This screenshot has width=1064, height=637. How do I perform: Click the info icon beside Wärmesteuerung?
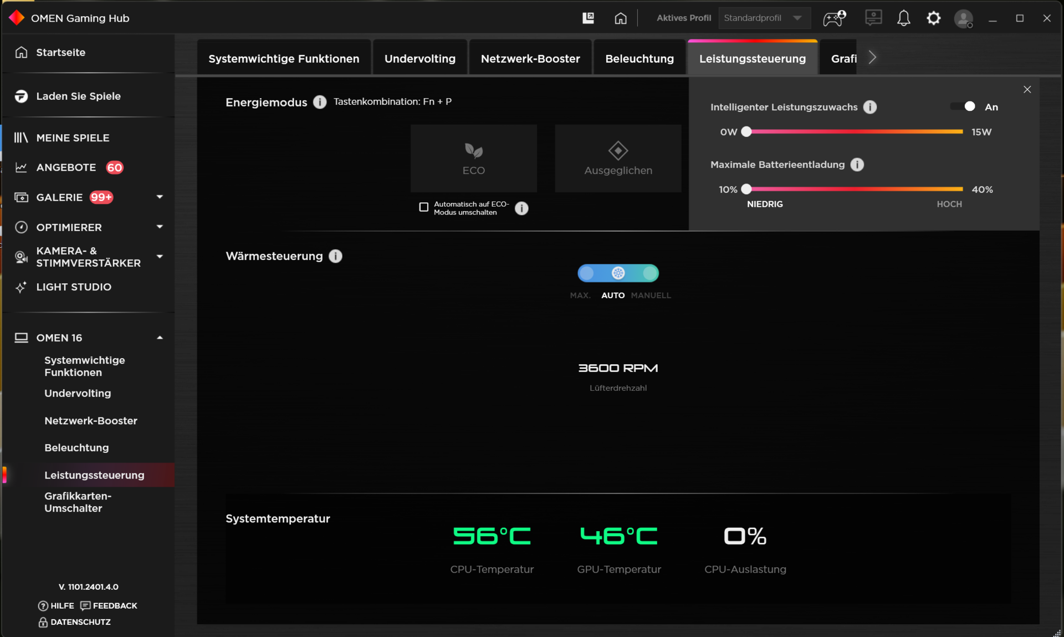tap(335, 256)
